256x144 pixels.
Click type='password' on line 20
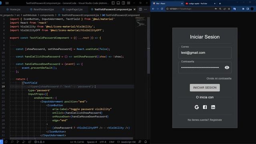(x=39, y=90)
